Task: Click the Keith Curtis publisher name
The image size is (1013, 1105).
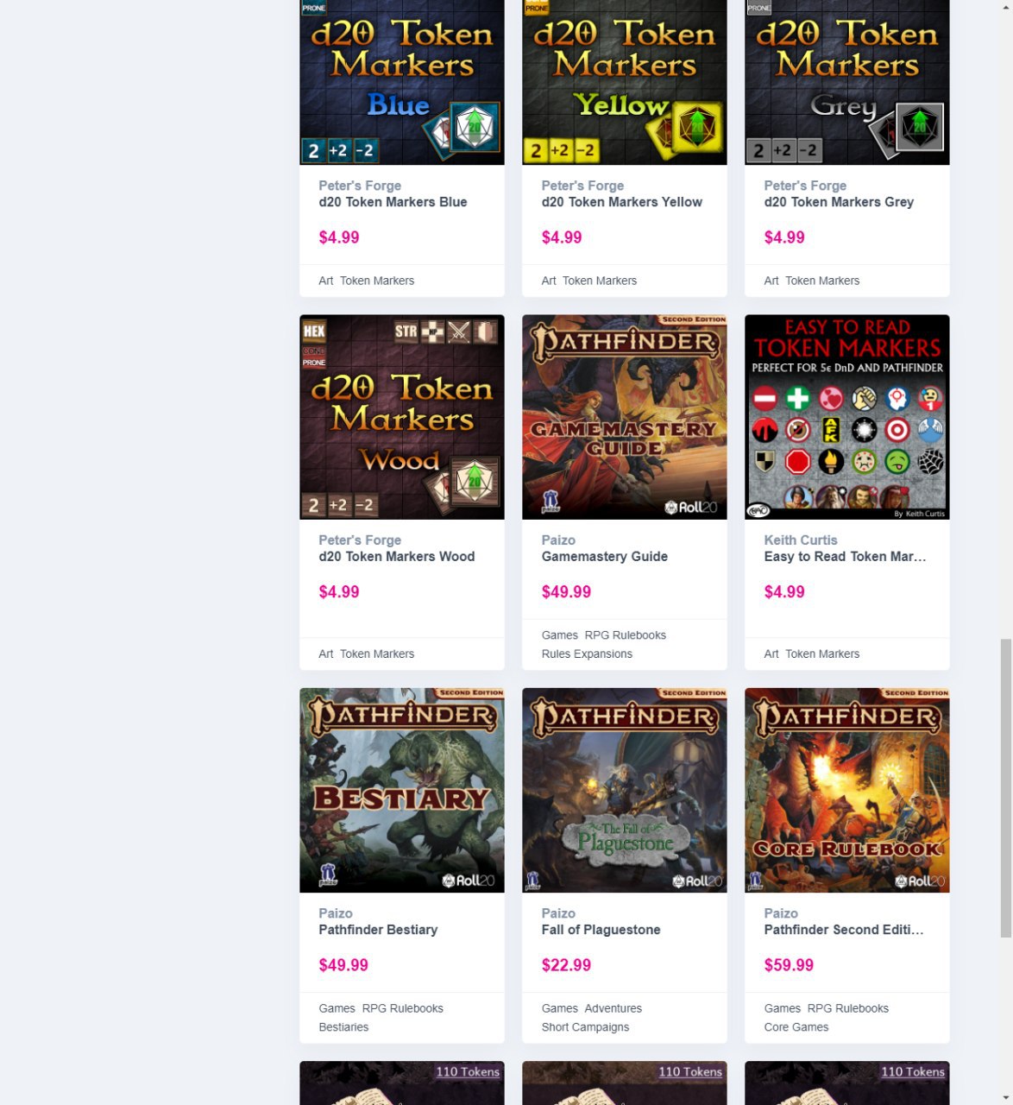Action: click(x=800, y=540)
